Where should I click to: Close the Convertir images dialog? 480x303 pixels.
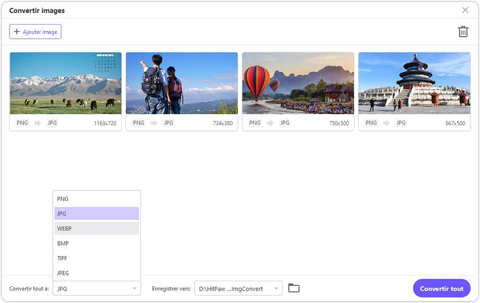click(465, 10)
